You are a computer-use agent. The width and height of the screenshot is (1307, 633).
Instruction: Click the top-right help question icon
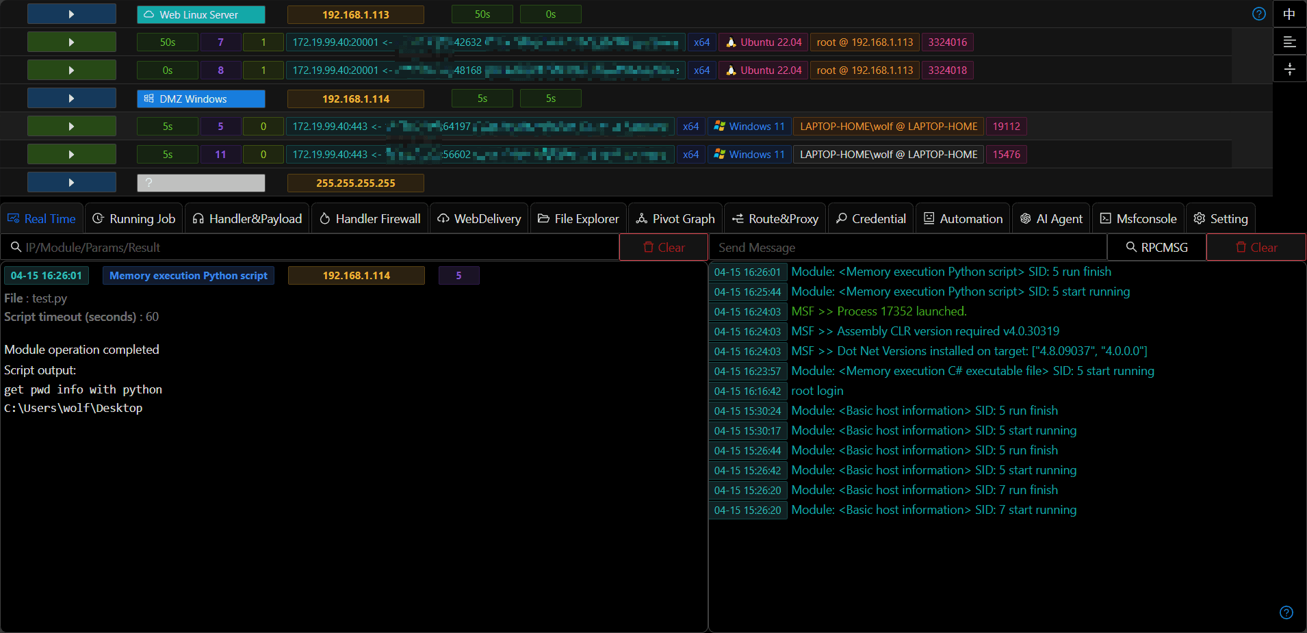[1258, 14]
